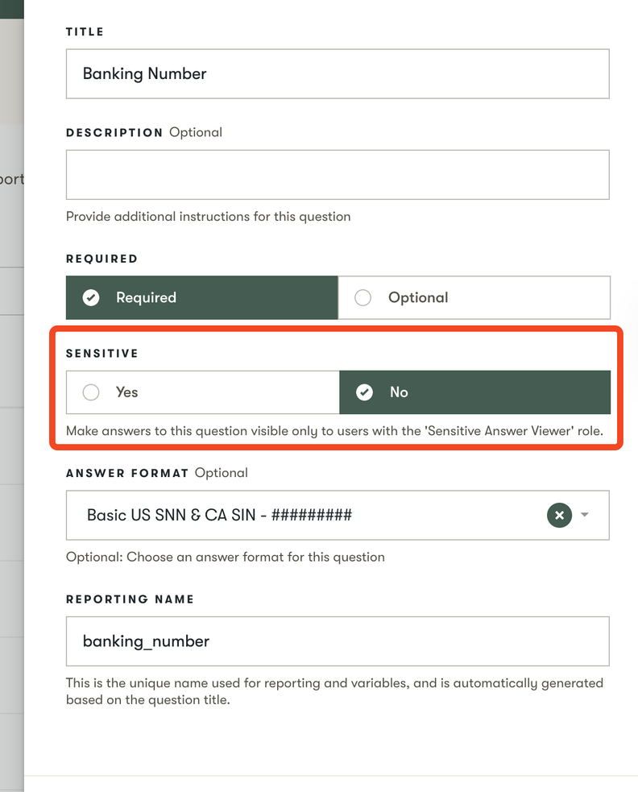Screen dimensions: 638x792
Task: Set Sensitive by clicking the word "Yes"
Action: pos(126,392)
